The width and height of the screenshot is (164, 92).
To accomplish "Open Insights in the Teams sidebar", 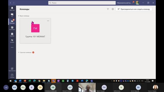I will pyautogui.click(x=12, y=41).
